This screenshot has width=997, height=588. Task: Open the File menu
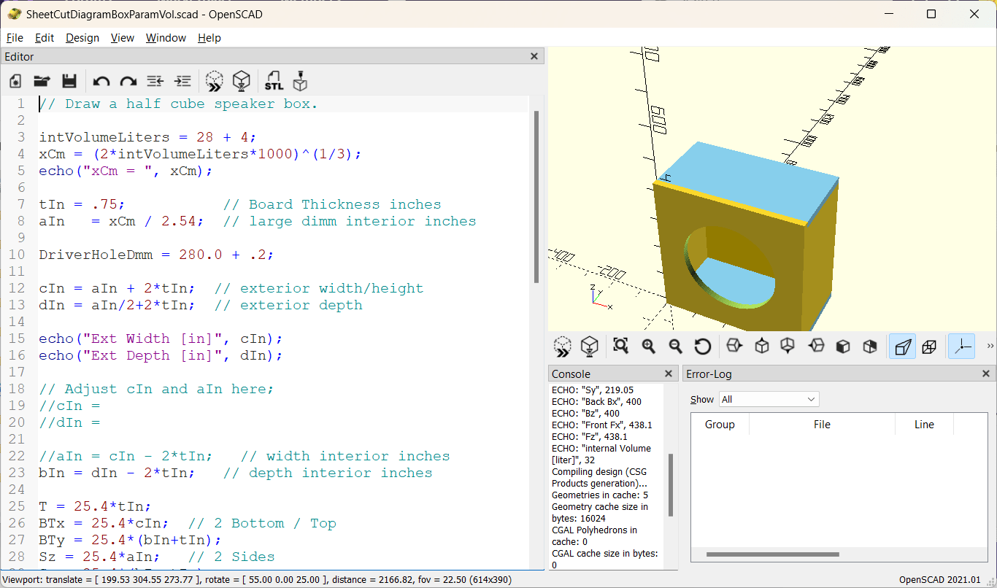pyautogui.click(x=15, y=38)
